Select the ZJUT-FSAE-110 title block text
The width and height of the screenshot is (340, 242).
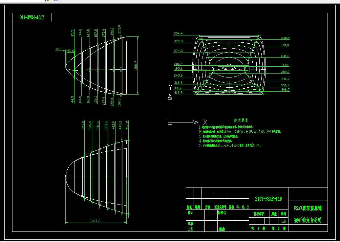coord(268,199)
